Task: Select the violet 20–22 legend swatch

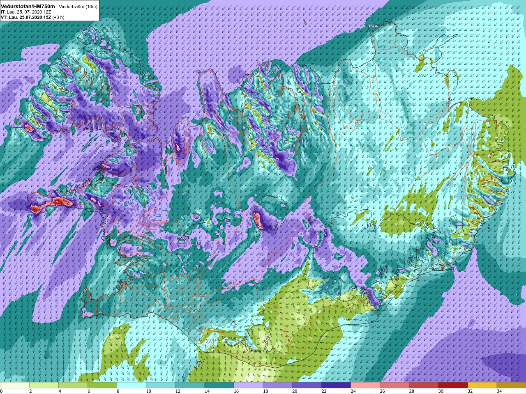Action: tap(307, 386)
